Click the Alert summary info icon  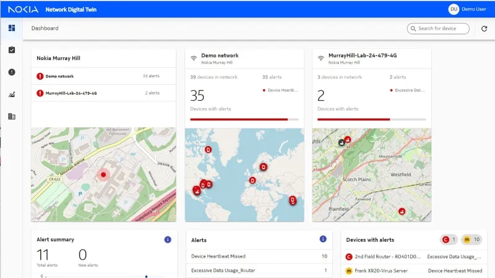[x=168, y=240]
